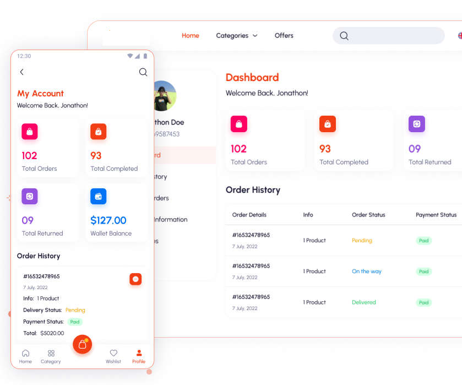Click the magnifier in the desktop search bar
462x385 pixels.
pos(344,35)
